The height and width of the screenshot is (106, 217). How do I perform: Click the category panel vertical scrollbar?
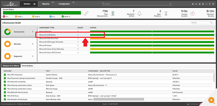pyautogui.click(x=37, y=44)
